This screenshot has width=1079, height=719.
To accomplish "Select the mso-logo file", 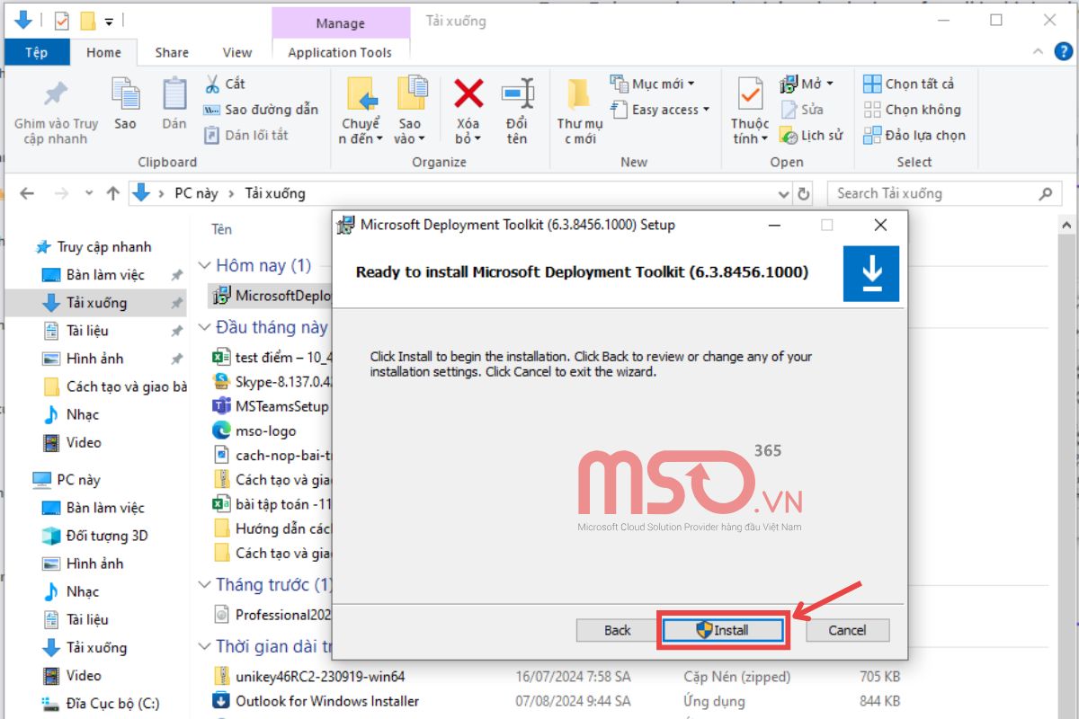I will (254, 431).
